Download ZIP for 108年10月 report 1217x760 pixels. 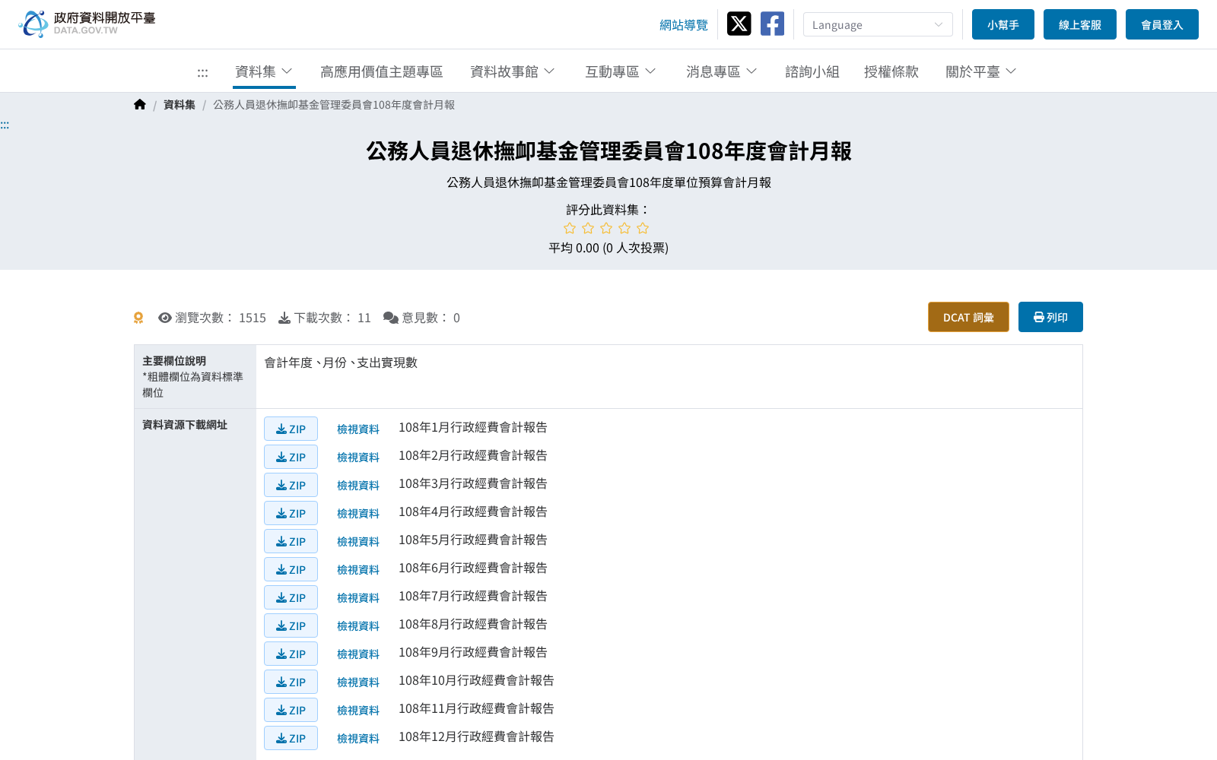291,682
